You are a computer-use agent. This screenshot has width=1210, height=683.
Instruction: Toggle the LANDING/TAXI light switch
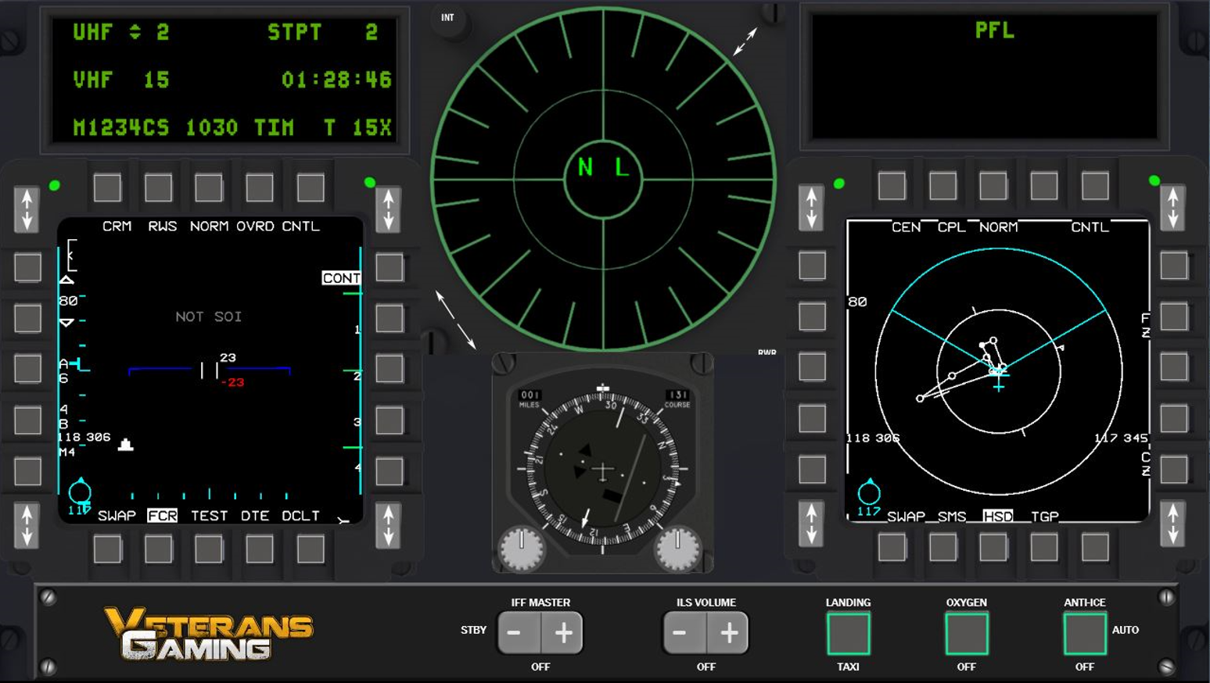coord(848,633)
